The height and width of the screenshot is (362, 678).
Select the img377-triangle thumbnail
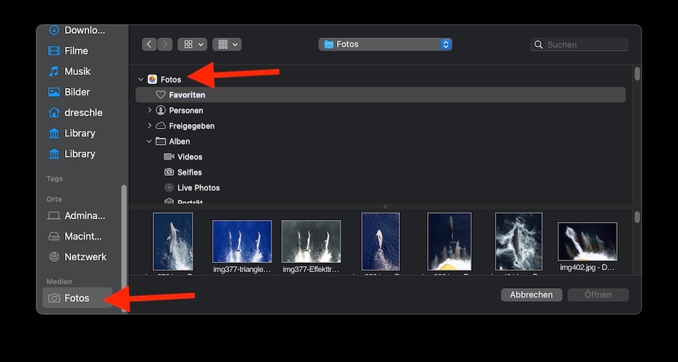pyautogui.click(x=242, y=242)
